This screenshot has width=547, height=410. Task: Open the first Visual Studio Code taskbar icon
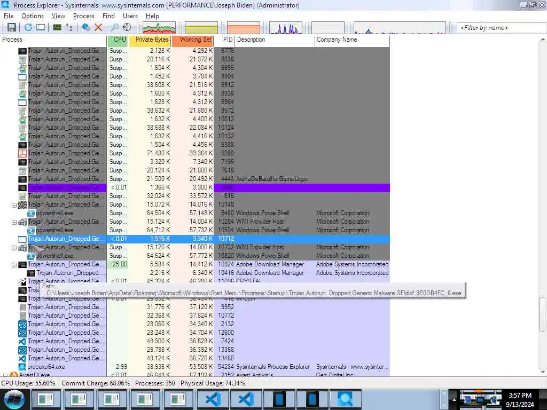[213, 399]
